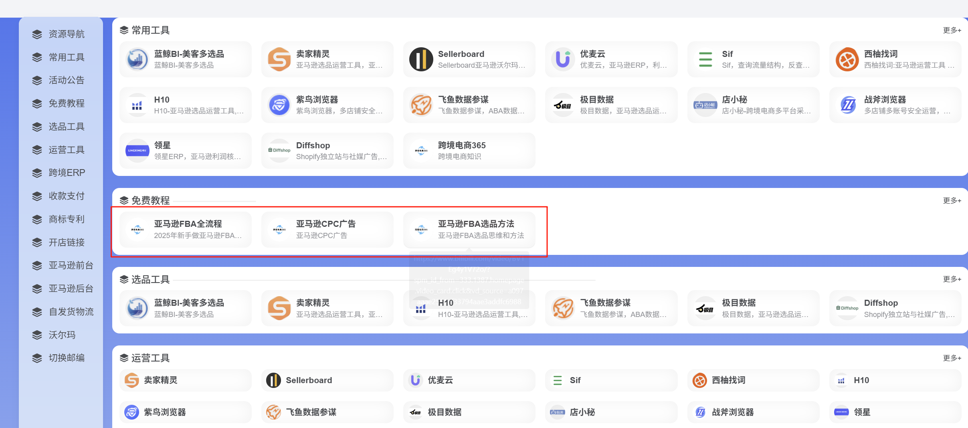
Task: Open the 亚马逊FBA全流程 tutorial
Action: [x=185, y=229]
